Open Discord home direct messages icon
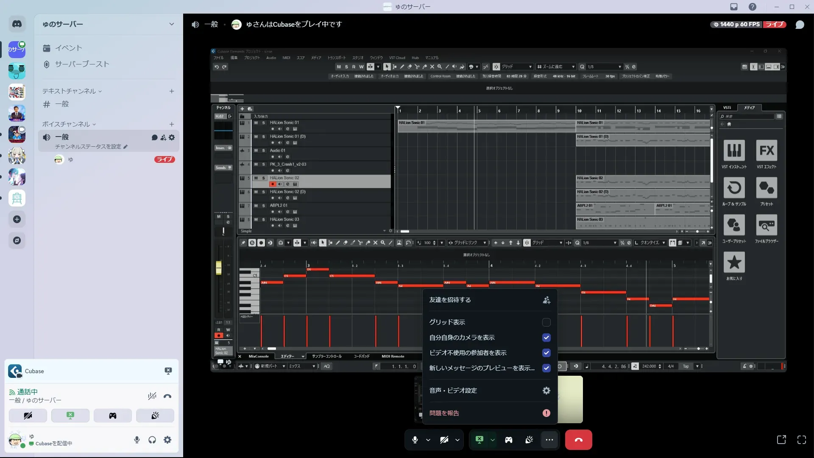 point(17,24)
